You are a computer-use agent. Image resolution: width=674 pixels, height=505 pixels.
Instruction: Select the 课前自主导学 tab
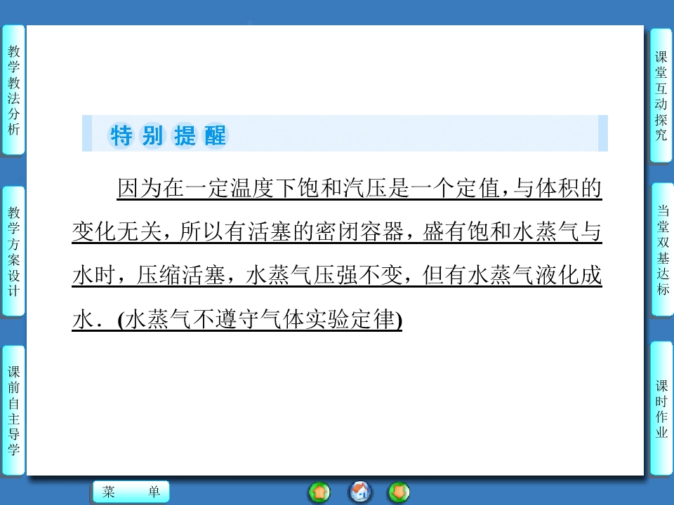pyautogui.click(x=13, y=410)
